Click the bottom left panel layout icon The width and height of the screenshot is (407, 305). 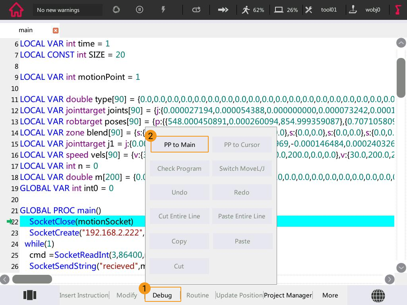coord(30,295)
